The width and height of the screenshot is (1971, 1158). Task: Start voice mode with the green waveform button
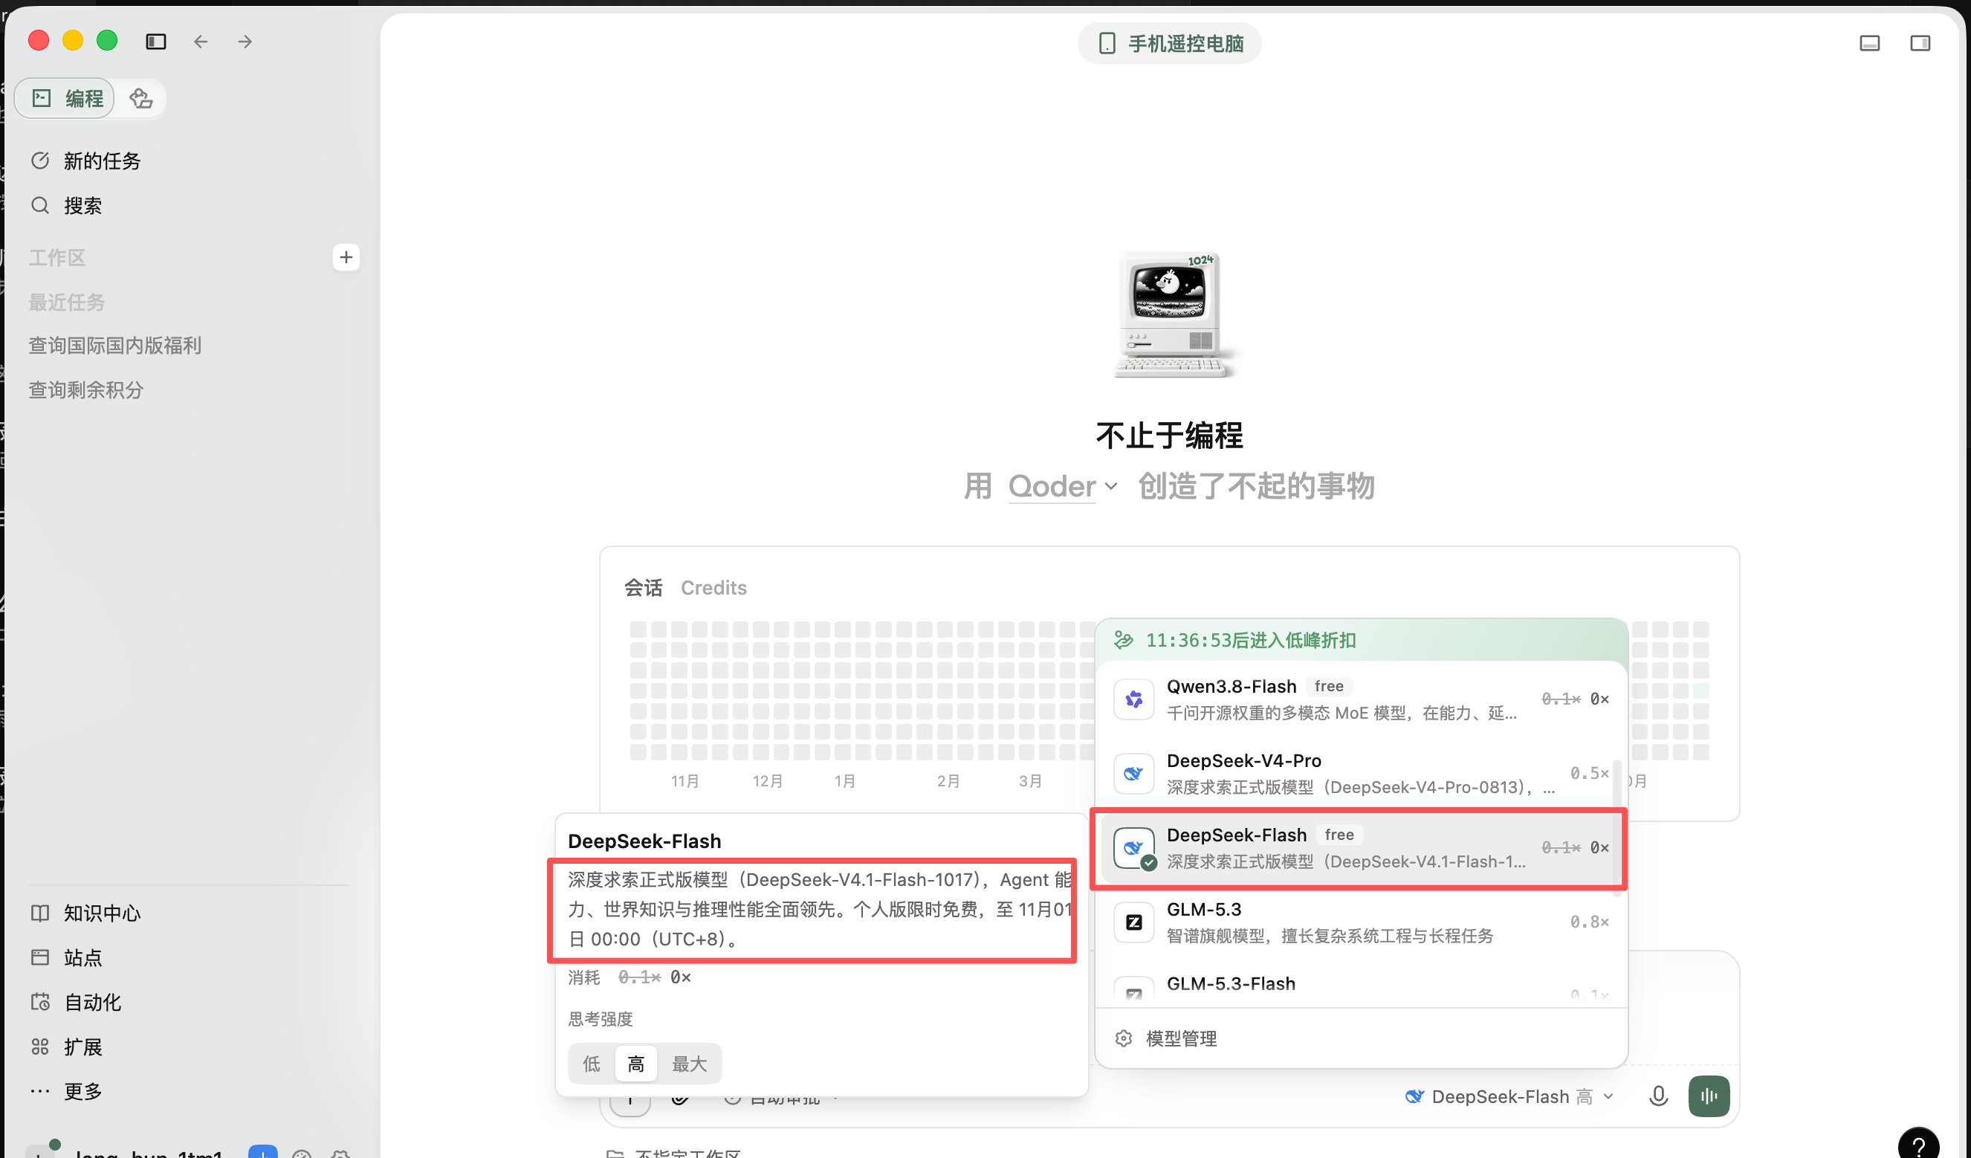click(1709, 1096)
